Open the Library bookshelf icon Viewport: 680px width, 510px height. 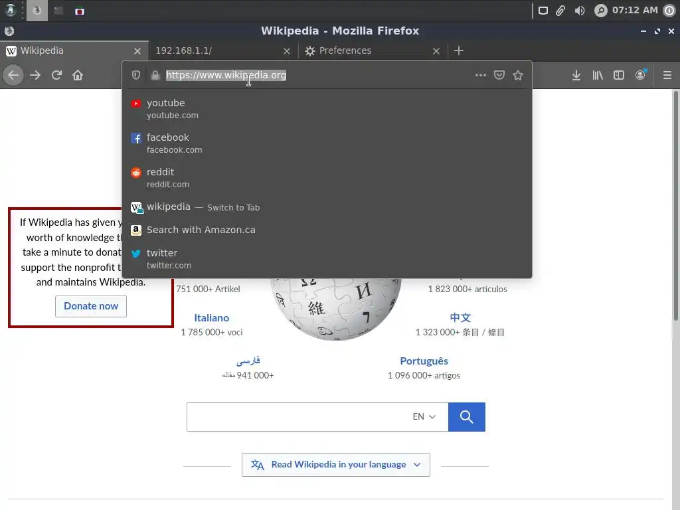pos(598,75)
